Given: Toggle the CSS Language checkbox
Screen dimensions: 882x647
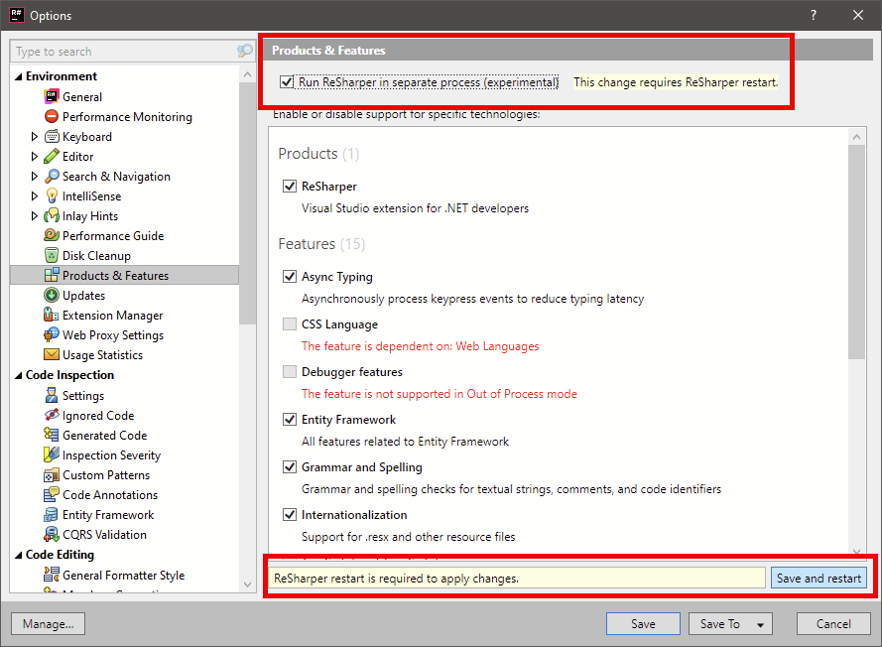Looking at the screenshot, I should pyautogui.click(x=289, y=324).
